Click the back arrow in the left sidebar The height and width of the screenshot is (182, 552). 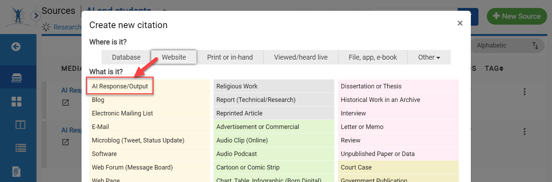point(16,47)
